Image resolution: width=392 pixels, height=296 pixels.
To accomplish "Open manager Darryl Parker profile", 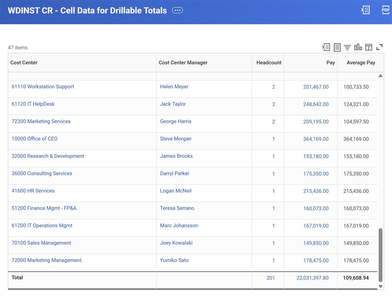I will [175, 173].
